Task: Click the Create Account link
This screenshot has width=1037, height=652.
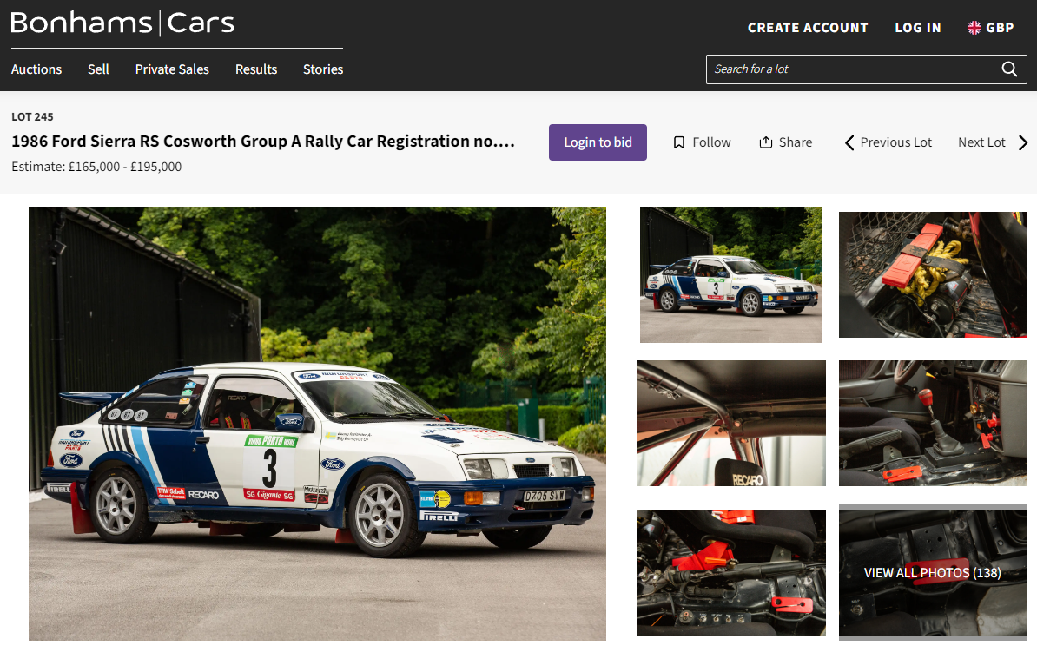Action: tap(808, 28)
